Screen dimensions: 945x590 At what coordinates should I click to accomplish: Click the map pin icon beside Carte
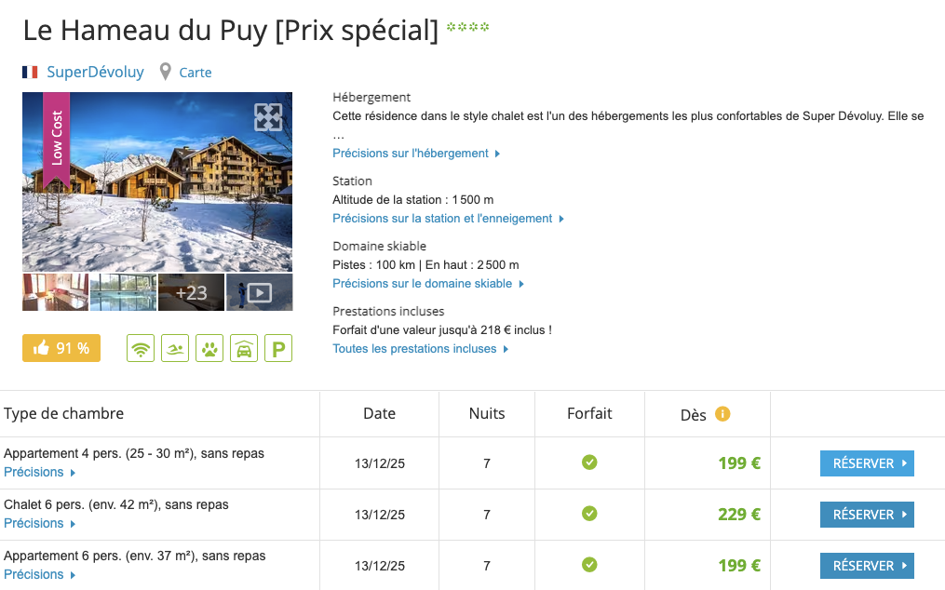pyautogui.click(x=166, y=72)
